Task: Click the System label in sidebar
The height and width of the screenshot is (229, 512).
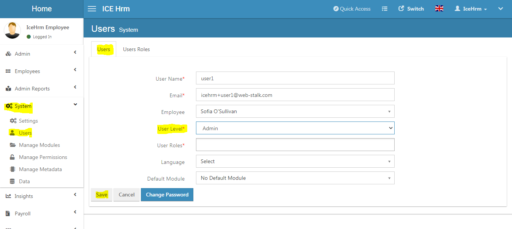Action: [x=23, y=106]
